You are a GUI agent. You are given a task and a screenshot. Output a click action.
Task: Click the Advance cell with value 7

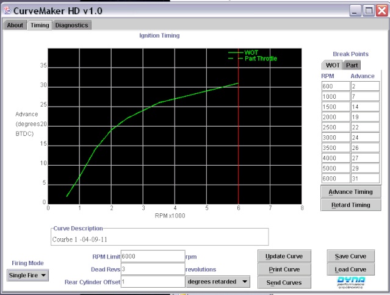[x=365, y=96]
